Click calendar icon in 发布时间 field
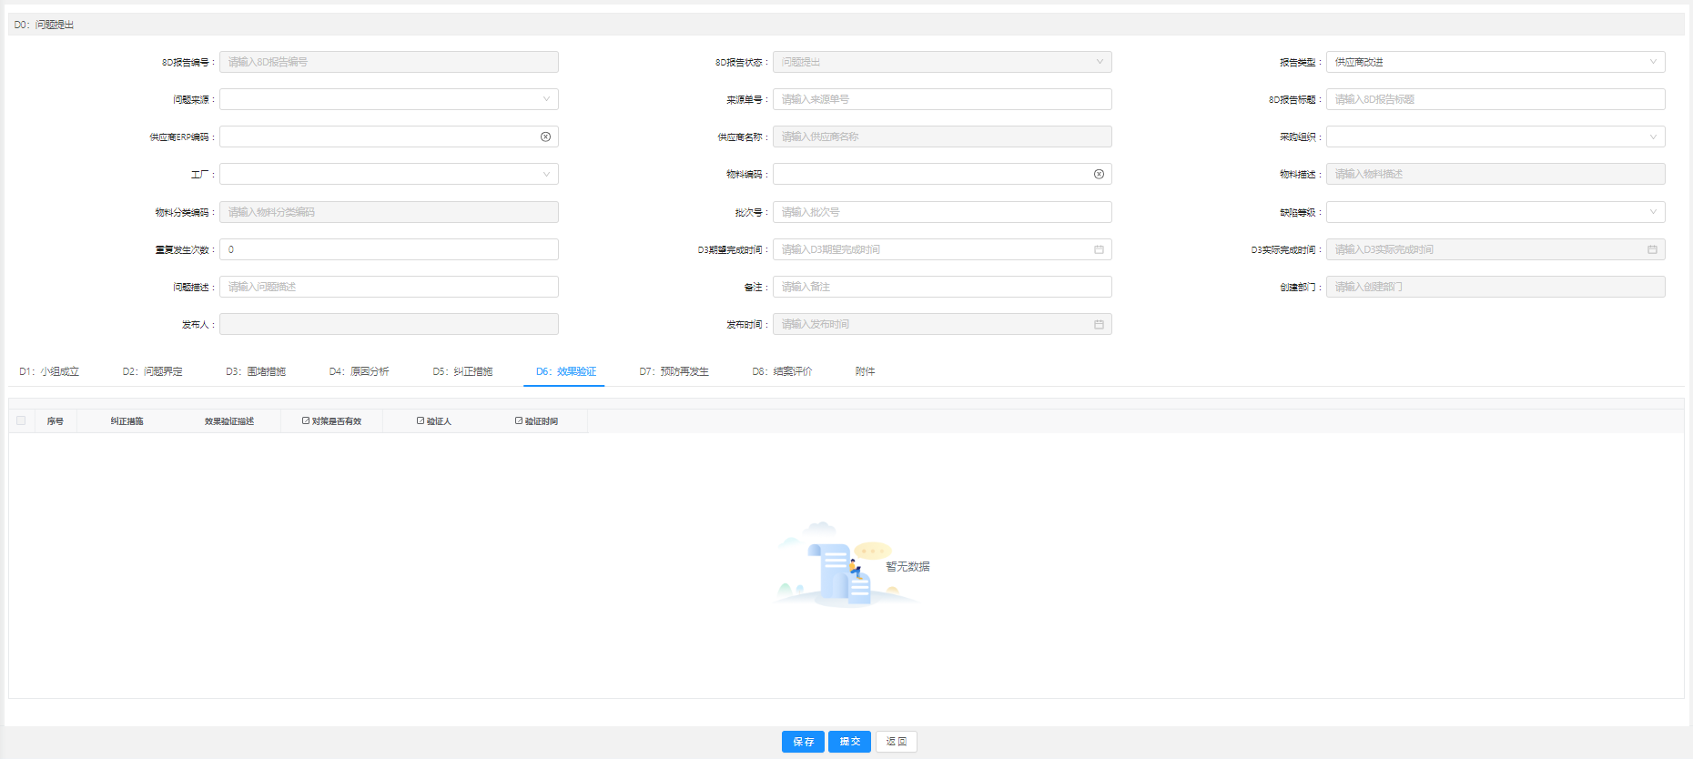1693x759 pixels. [1099, 324]
